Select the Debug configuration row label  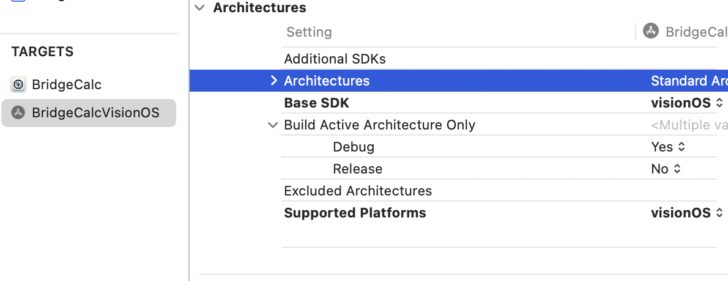(353, 147)
